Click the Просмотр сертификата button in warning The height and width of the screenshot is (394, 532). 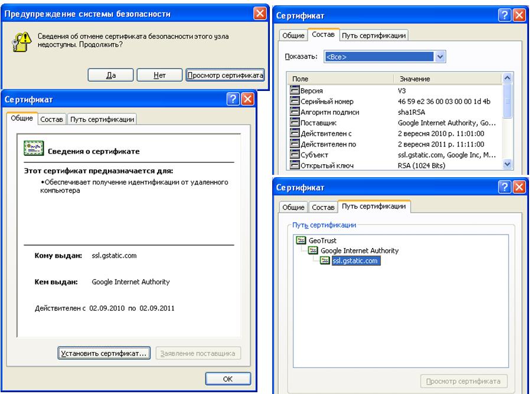(224, 74)
